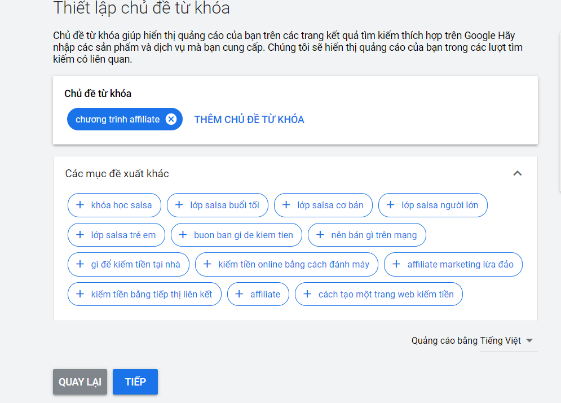Click plus icon on 'lớp salsa trẻ em'

coord(80,235)
